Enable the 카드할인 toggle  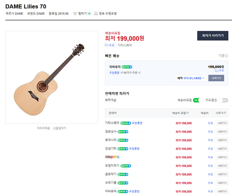[x=223, y=100]
